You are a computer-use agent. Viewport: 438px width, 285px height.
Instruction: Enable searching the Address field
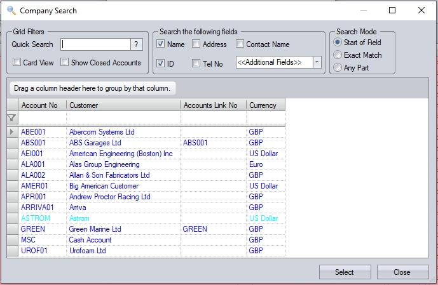(196, 44)
